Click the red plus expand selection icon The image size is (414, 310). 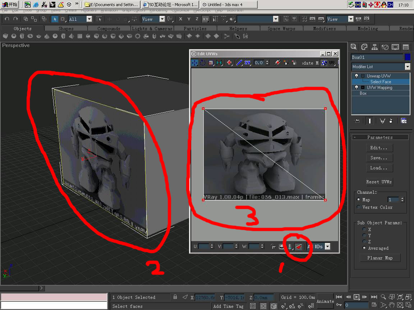click(229, 63)
